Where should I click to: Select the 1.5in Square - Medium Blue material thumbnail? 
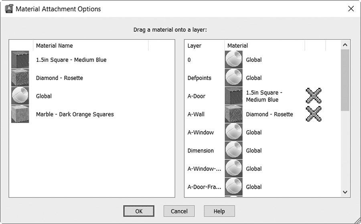pos(20,60)
